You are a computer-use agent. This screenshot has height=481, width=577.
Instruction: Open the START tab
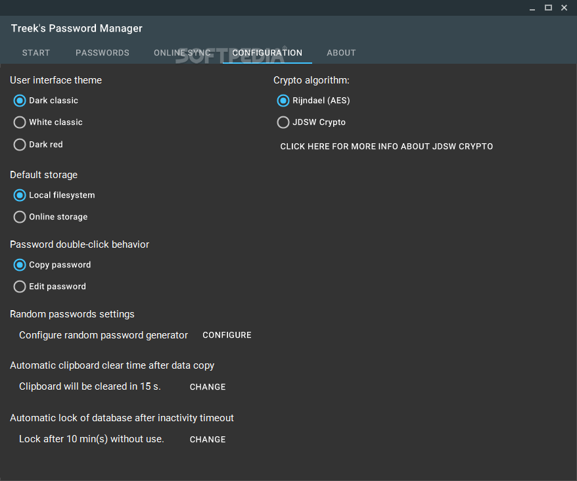pyautogui.click(x=36, y=53)
